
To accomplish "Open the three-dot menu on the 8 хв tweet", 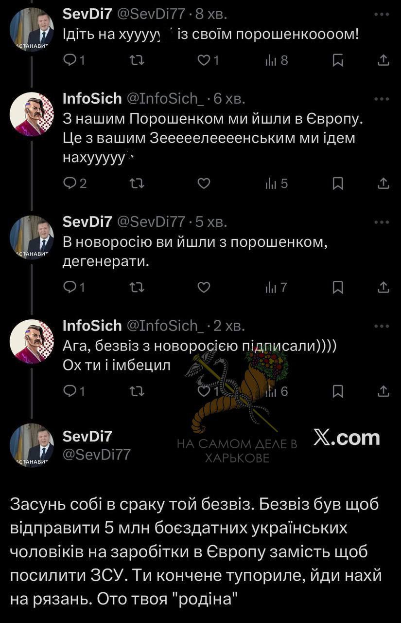I will point(383,15).
